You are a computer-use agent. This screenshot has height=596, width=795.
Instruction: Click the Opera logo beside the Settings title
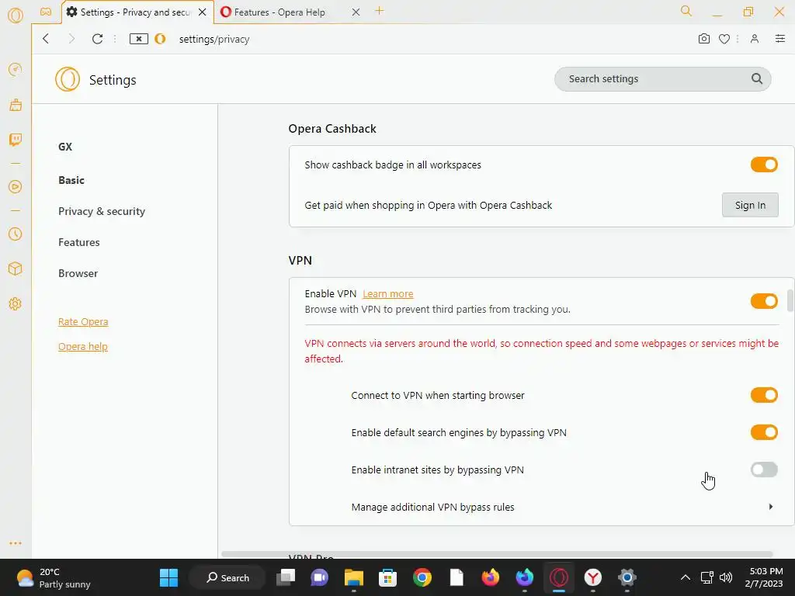[68, 80]
